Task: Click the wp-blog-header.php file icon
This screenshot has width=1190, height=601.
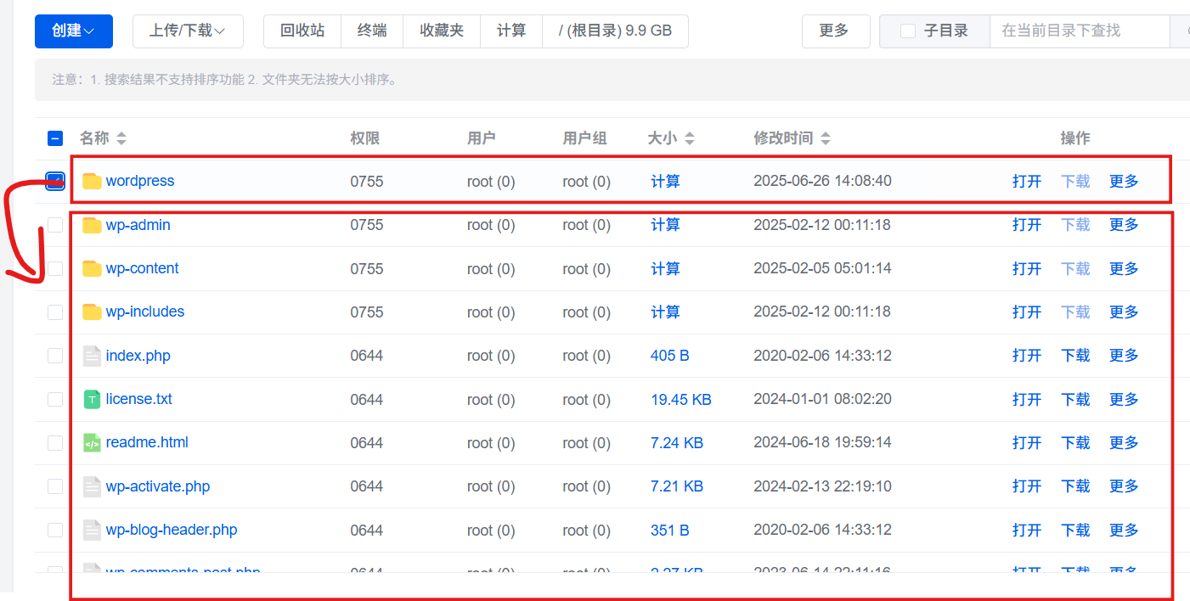Action: point(92,530)
